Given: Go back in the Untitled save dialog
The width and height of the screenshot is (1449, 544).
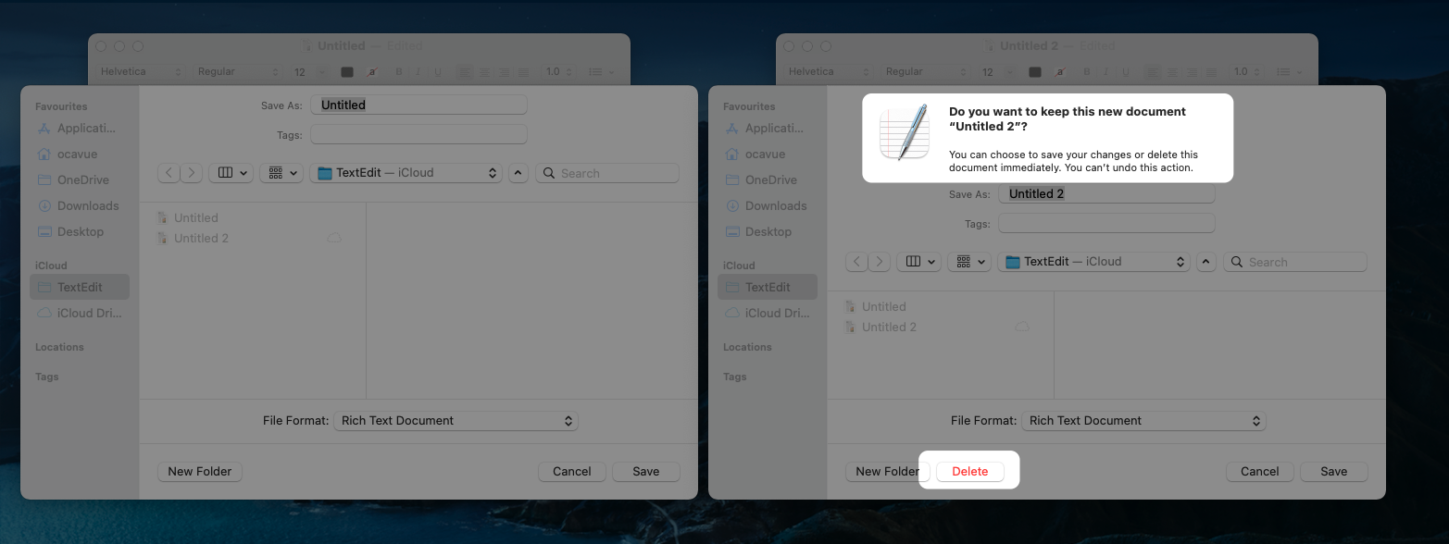Looking at the screenshot, I should [x=169, y=173].
